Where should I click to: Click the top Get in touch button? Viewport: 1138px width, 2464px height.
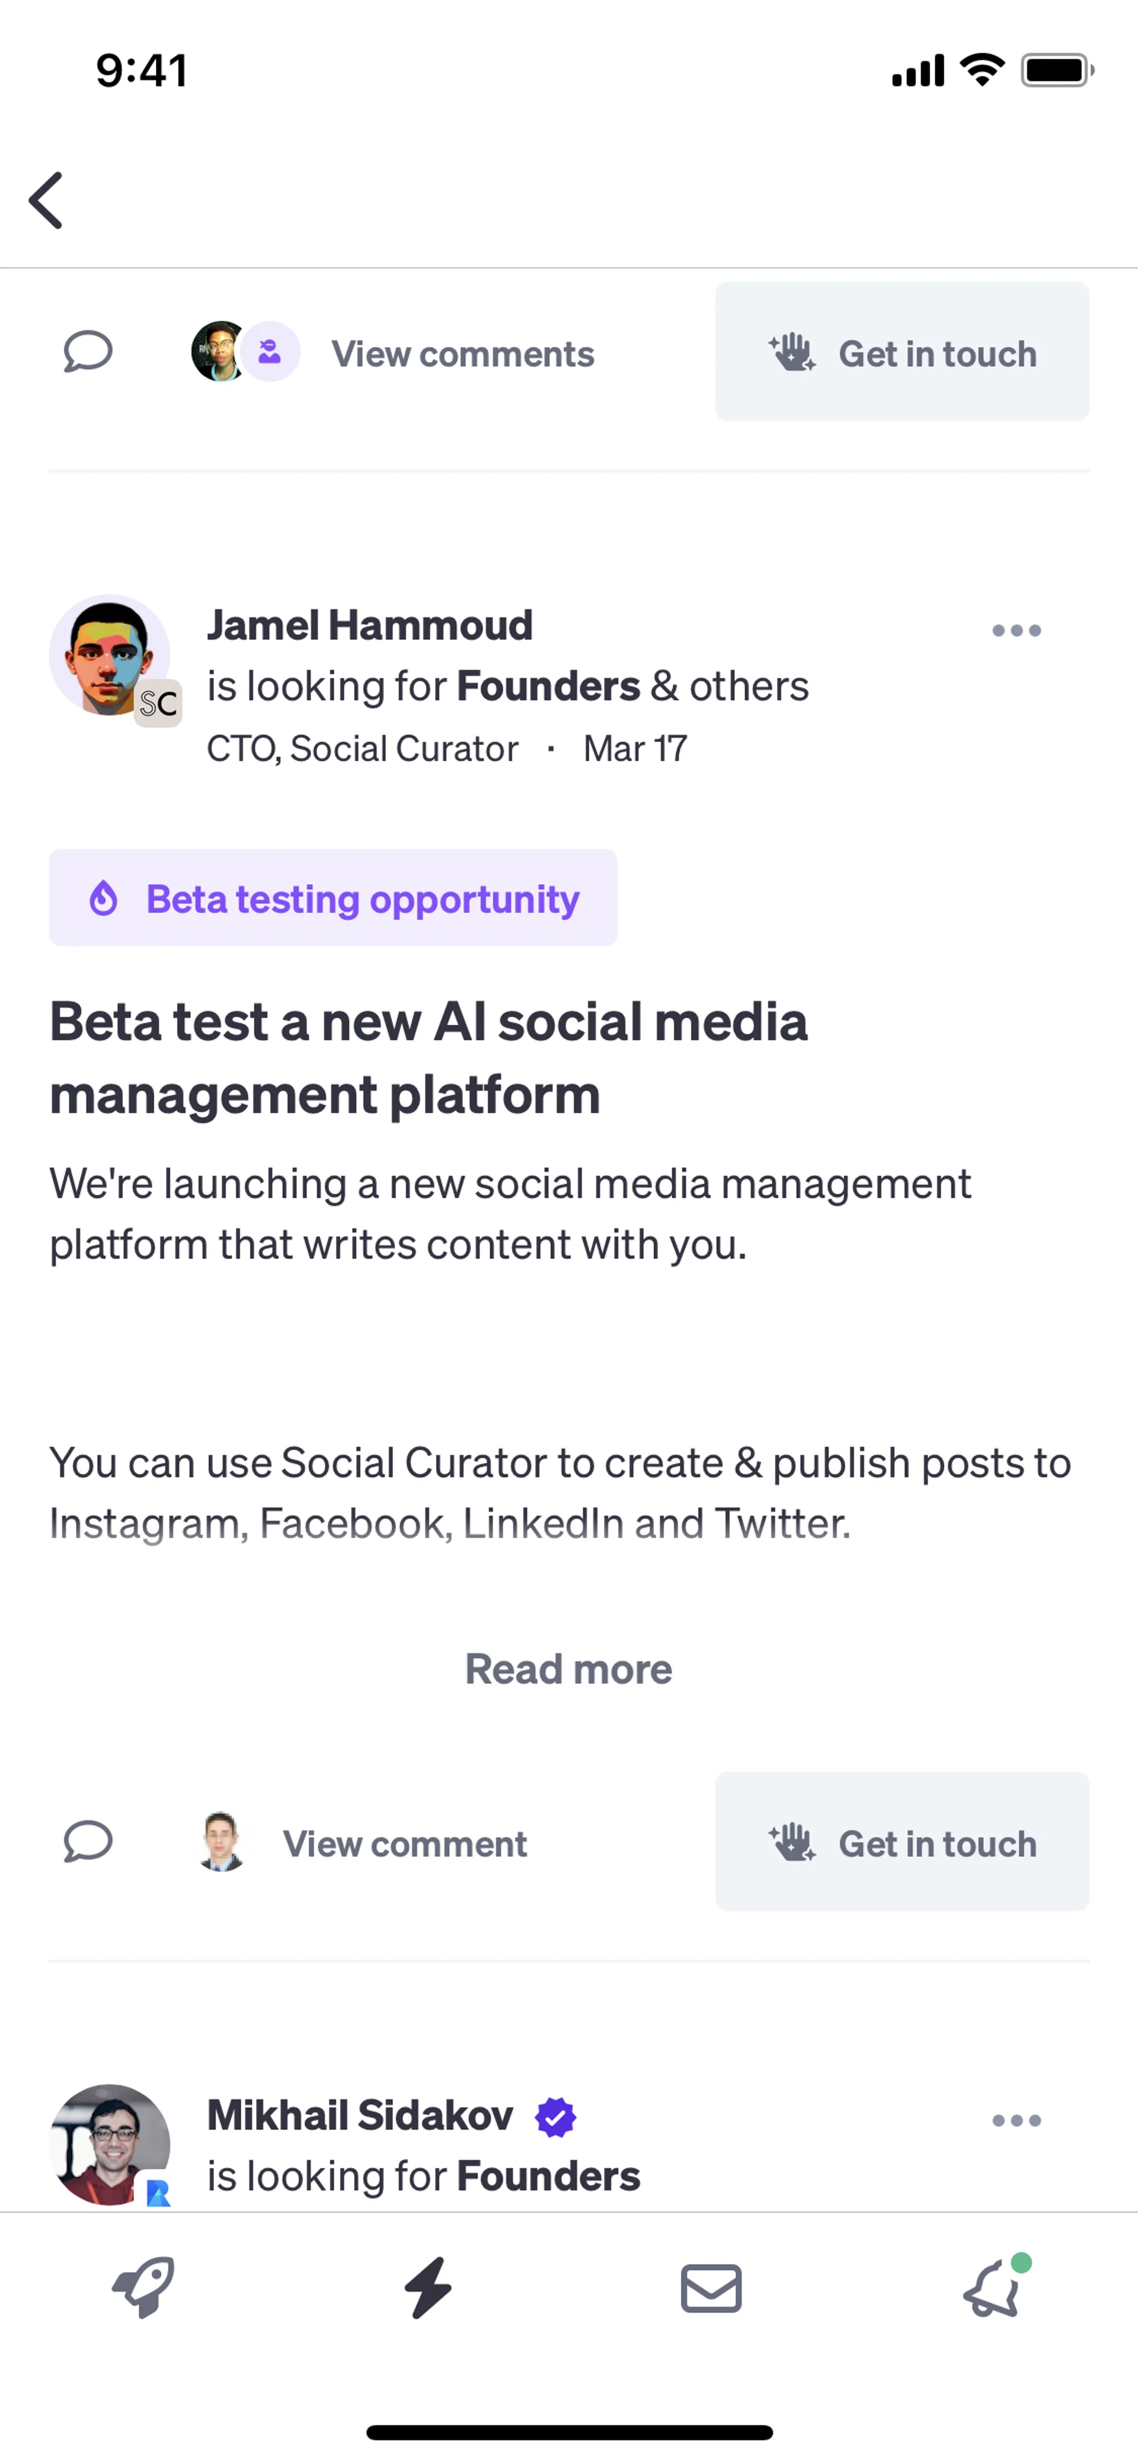click(902, 352)
